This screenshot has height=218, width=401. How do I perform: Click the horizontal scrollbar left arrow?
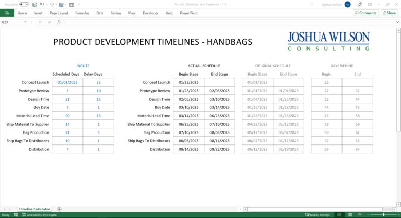(245, 209)
